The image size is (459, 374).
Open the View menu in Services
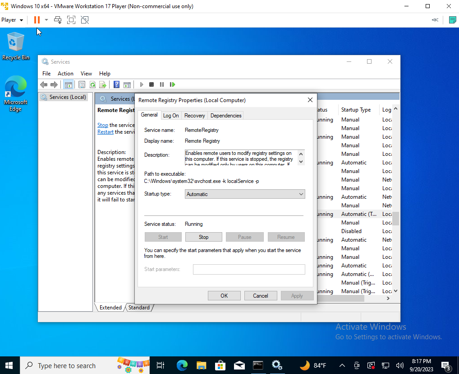pyautogui.click(x=87, y=74)
